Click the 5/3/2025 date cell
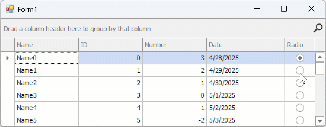This screenshot has width=326, height=127. [x=246, y=120]
